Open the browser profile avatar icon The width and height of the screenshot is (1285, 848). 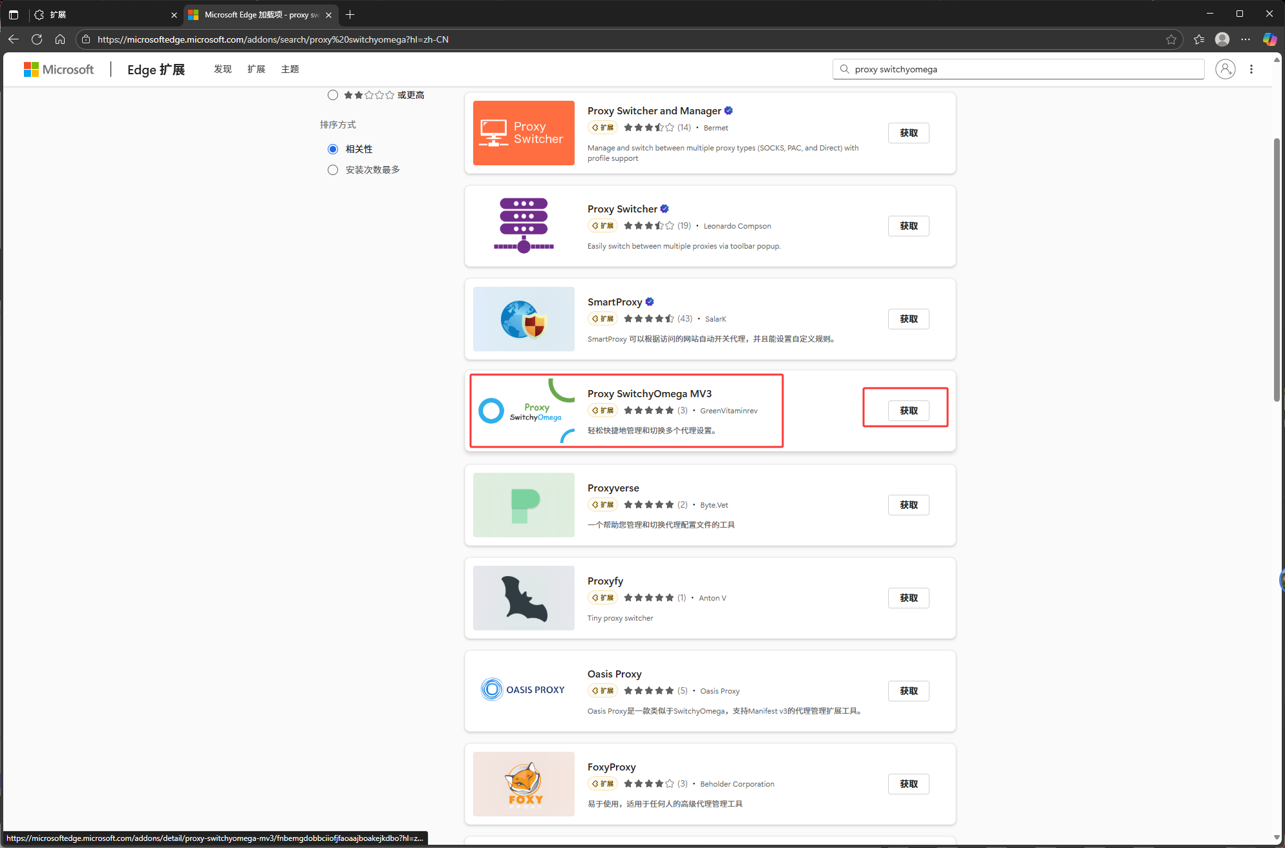tap(1222, 39)
